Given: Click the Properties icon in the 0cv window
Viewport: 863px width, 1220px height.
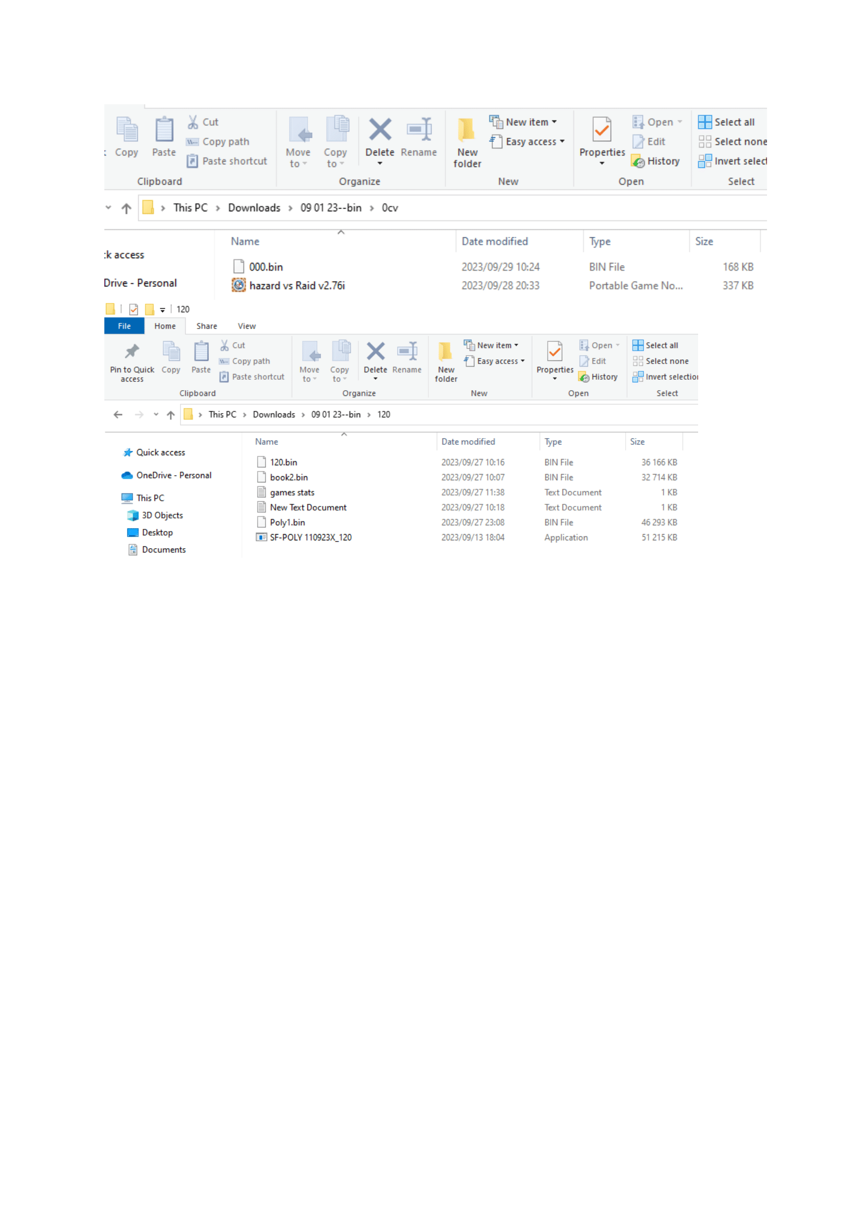Looking at the screenshot, I should (x=602, y=130).
